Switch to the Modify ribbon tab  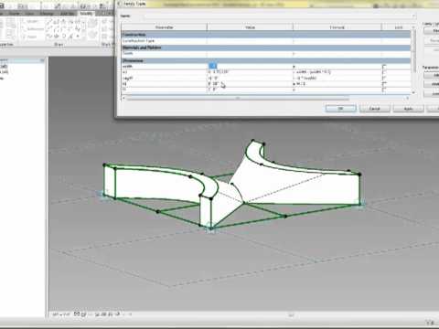(86, 14)
